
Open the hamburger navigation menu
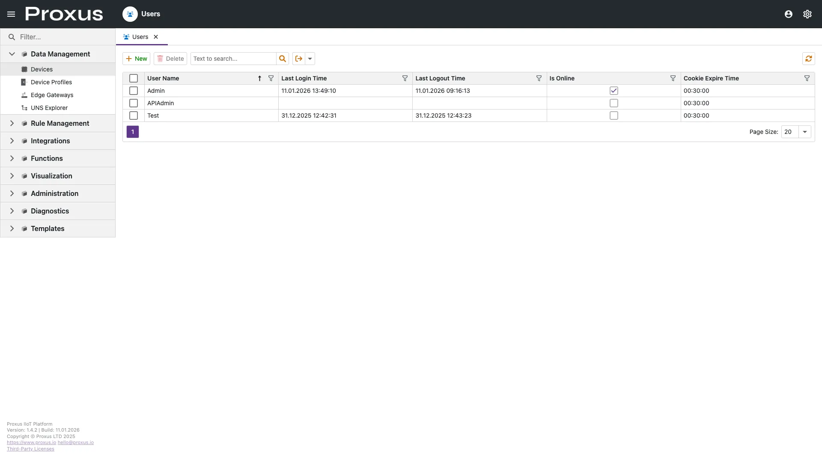[x=11, y=14]
